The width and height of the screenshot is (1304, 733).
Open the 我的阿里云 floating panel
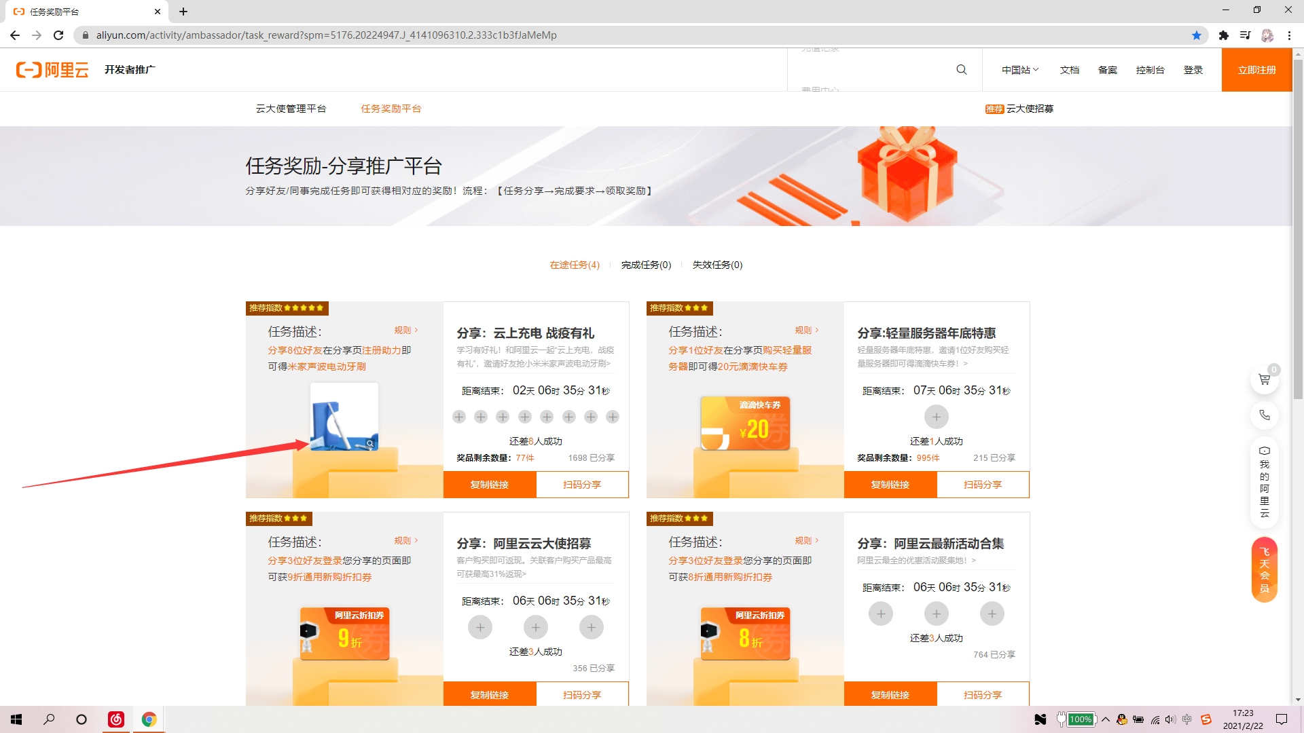pos(1265,483)
